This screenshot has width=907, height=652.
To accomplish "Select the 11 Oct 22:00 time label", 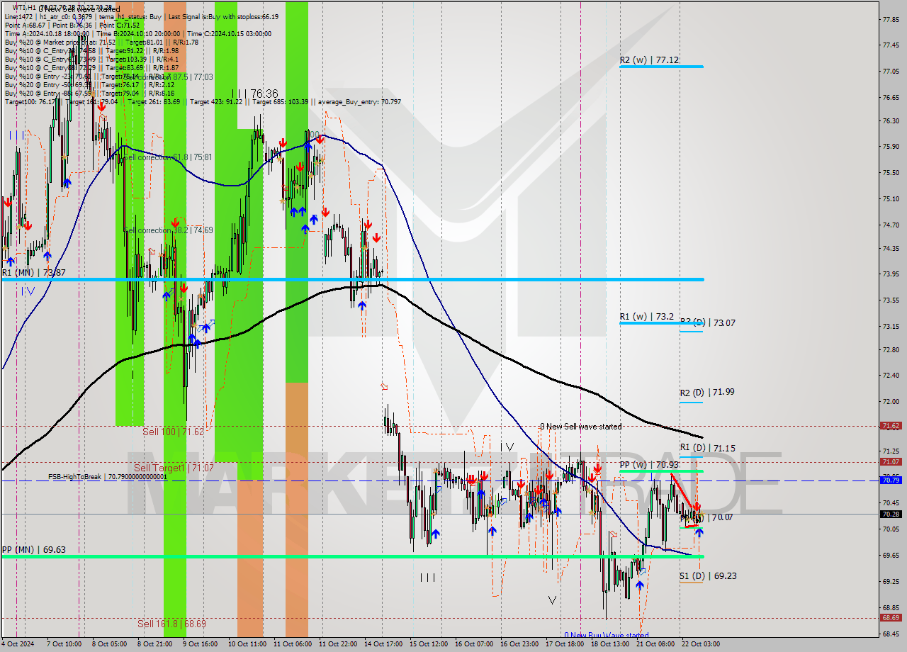I will click(x=337, y=644).
